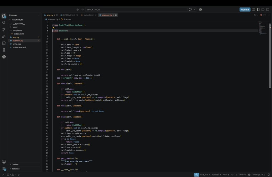Toggle the bottom panel
The image size is (272, 177).
pyautogui.click(x=263, y=9)
